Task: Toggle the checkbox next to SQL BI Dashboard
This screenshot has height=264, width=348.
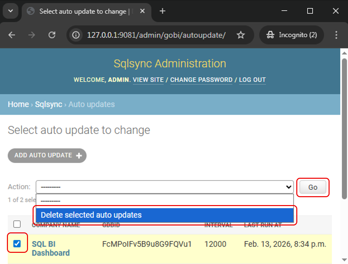Action: click(x=17, y=243)
